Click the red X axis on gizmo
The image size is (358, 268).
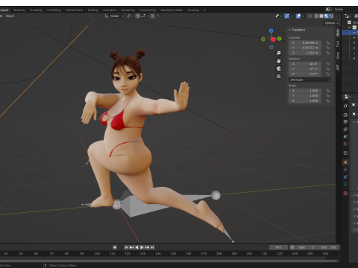(274, 39)
